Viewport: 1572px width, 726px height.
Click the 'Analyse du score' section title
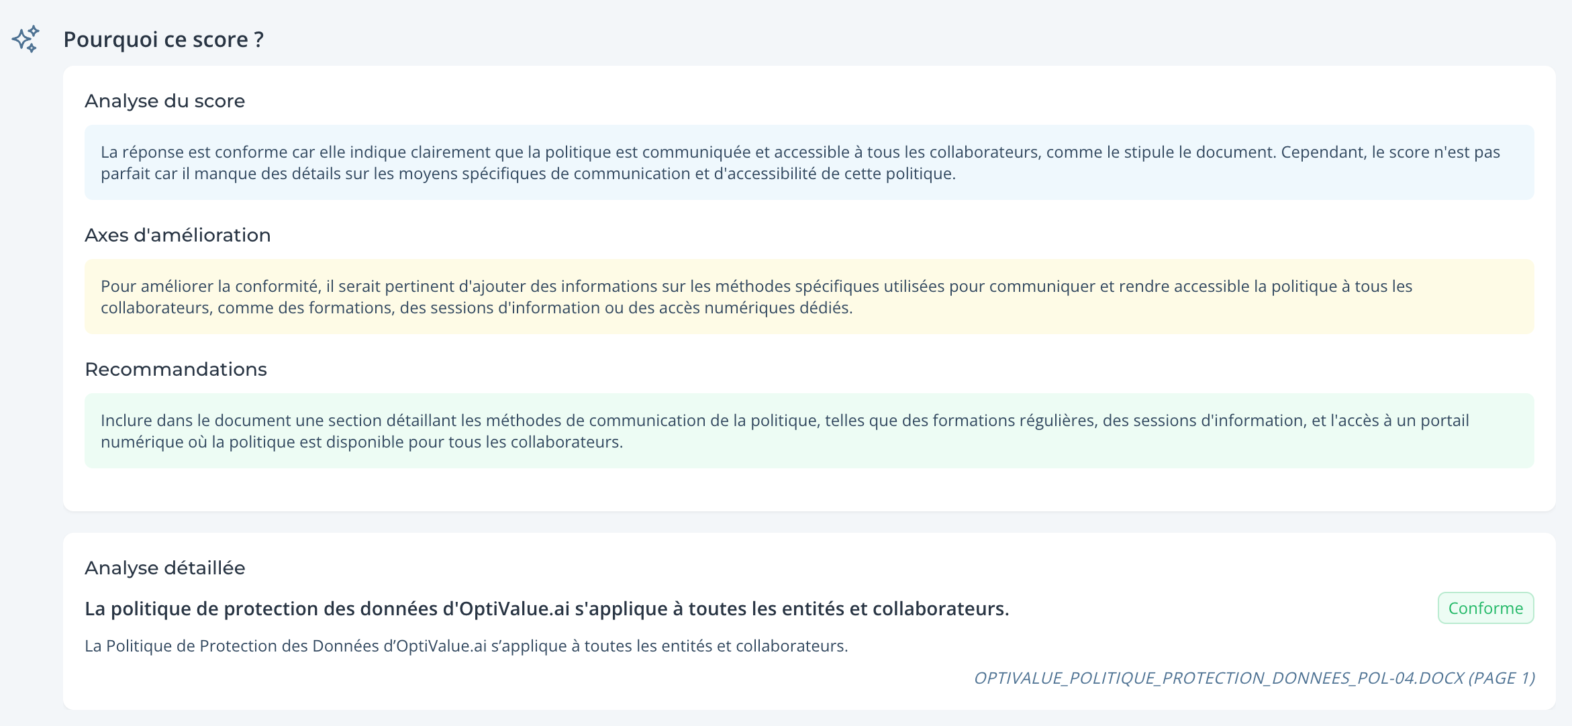[x=164, y=101]
